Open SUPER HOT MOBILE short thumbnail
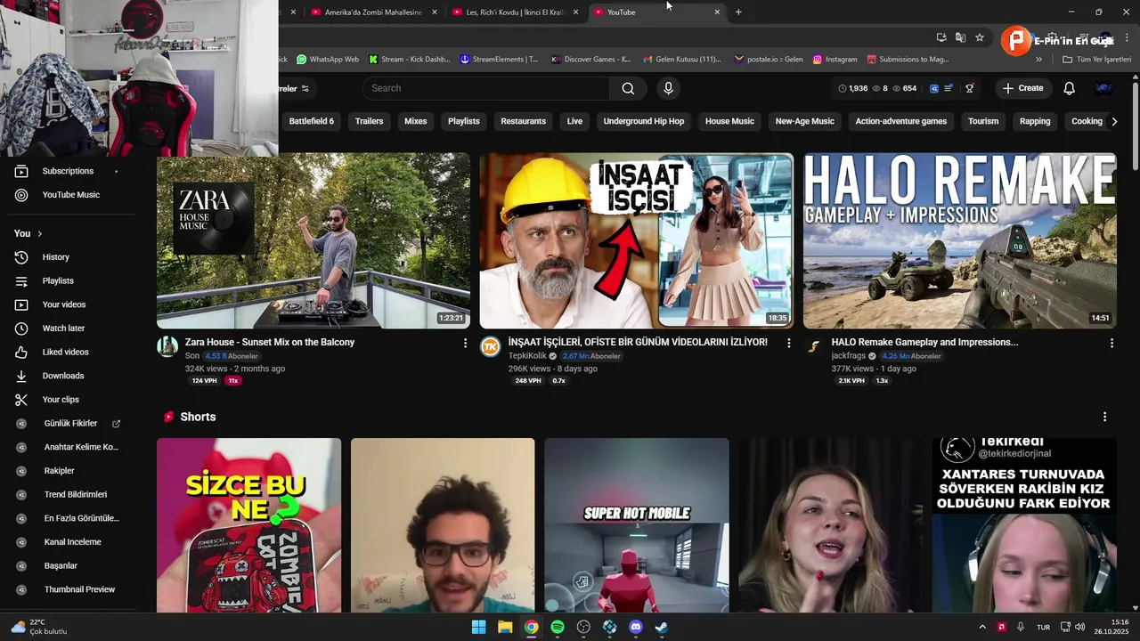 637,525
